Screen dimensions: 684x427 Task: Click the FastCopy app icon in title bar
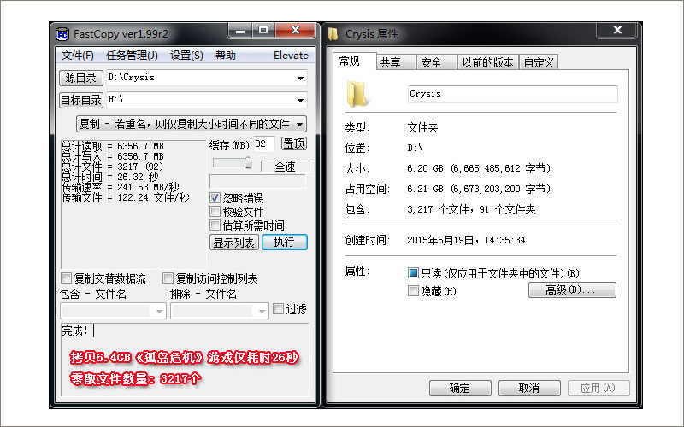coord(62,34)
